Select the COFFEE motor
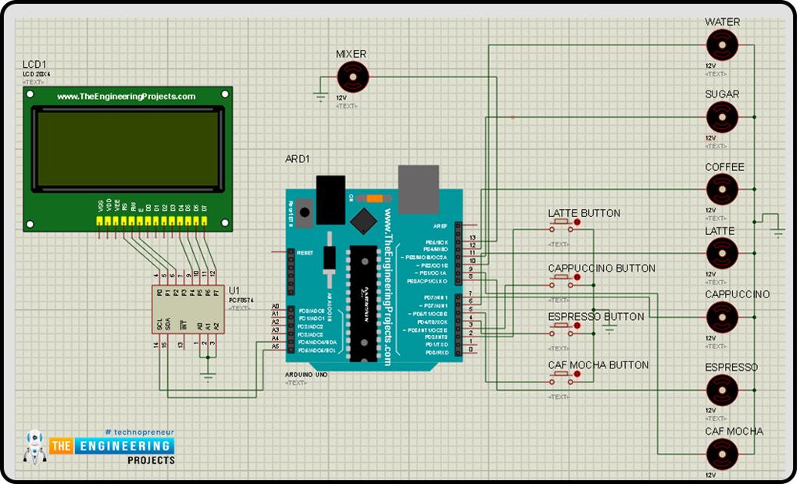800x484 pixels. pyautogui.click(x=722, y=188)
